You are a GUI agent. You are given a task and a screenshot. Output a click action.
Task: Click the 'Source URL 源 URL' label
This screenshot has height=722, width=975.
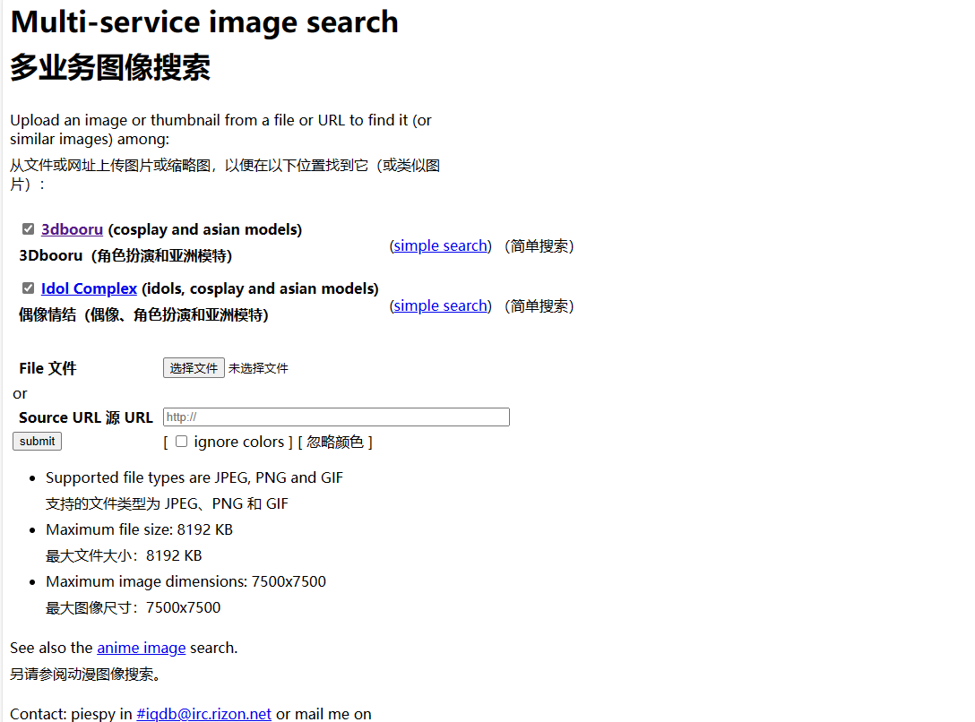[x=86, y=417]
